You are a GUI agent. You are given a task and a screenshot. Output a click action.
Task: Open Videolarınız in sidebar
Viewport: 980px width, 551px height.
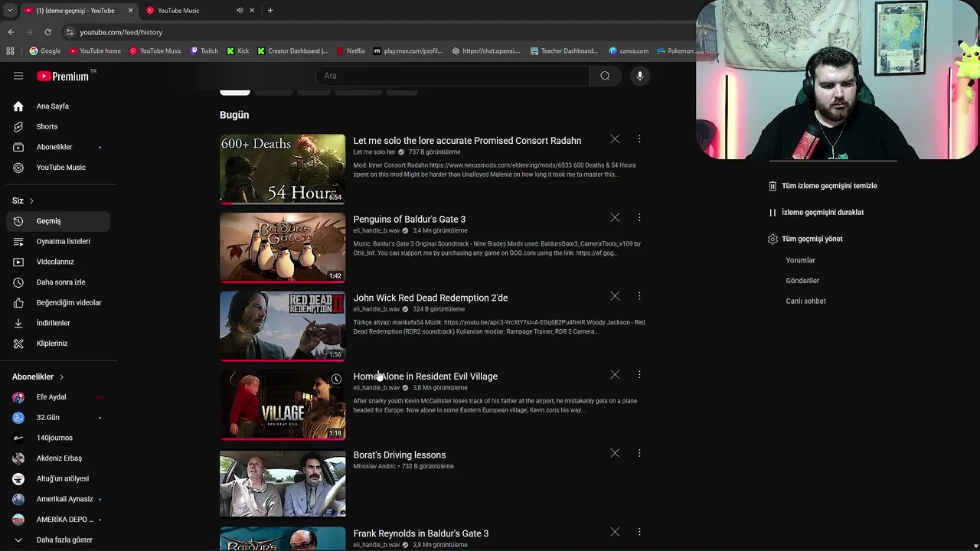tap(58, 262)
